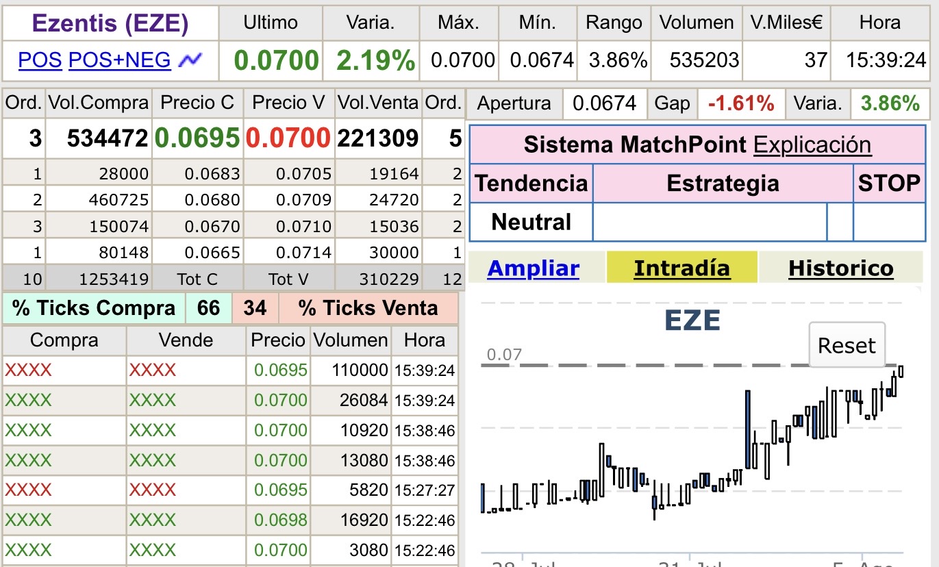Click the Estrategia column header
This screenshot has height=567, width=939.
[723, 183]
